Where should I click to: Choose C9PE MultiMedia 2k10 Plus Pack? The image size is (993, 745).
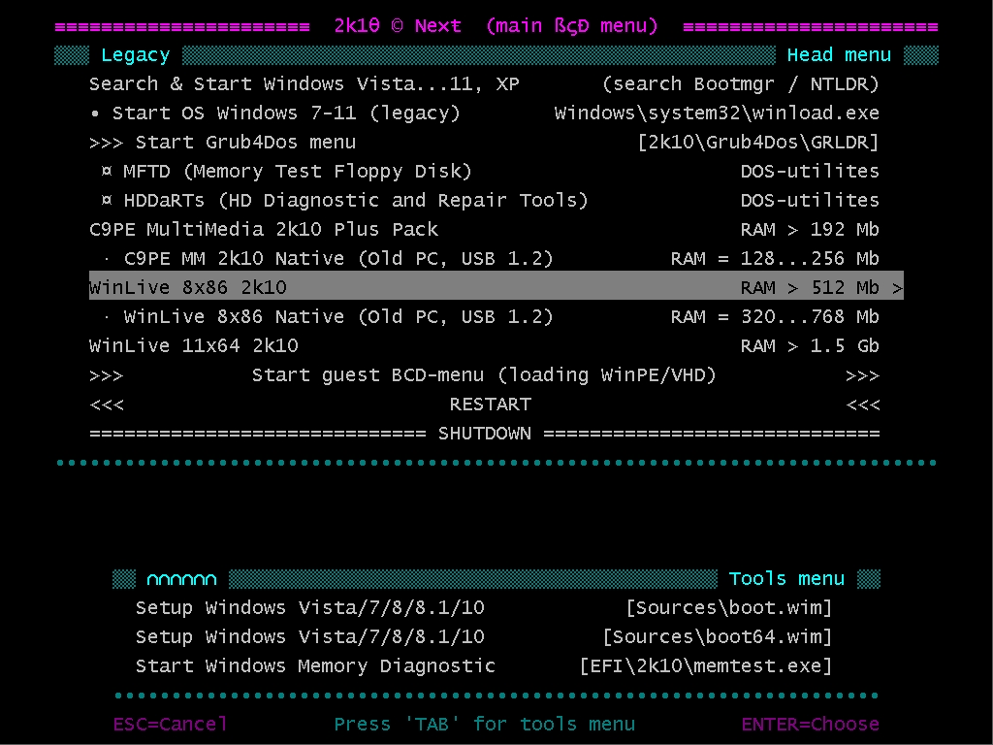[264, 230]
